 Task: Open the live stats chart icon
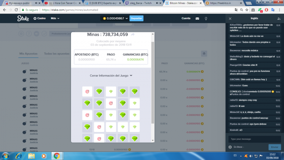(44, 34)
